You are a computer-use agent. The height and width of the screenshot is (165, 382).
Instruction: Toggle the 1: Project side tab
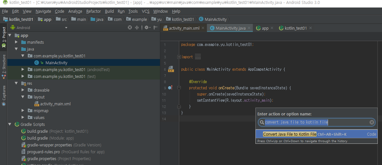(4, 37)
